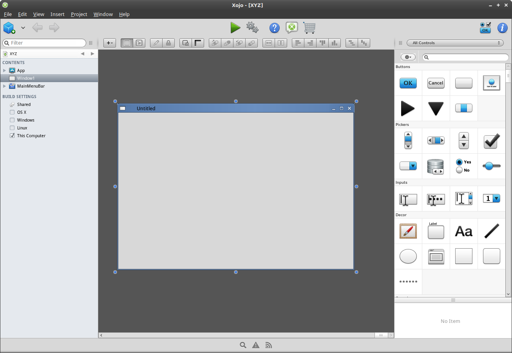Screen dimensions: 512x353
Task: Open the Project menu
Action: point(79,14)
